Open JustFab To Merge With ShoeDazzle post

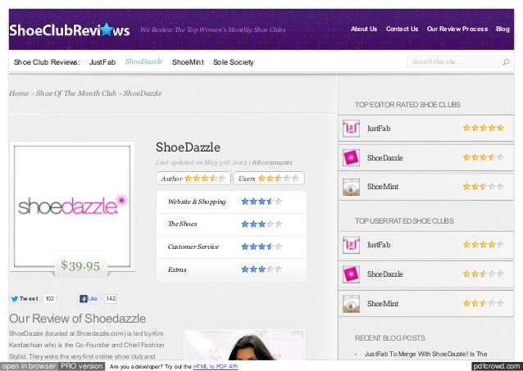coord(425,354)
